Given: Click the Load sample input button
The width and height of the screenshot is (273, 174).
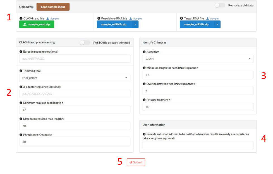Looking at the screenshot, I should tap(53, 7).
